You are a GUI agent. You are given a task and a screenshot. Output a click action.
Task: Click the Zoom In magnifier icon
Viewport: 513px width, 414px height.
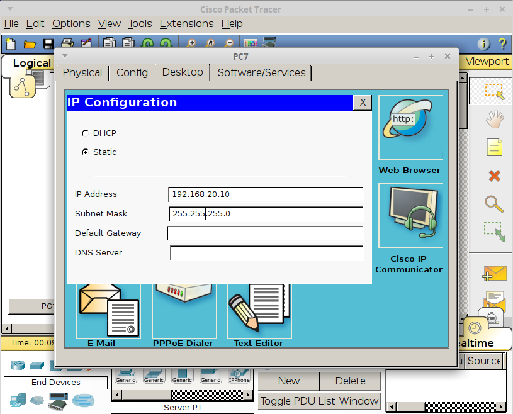click(191, 43)
